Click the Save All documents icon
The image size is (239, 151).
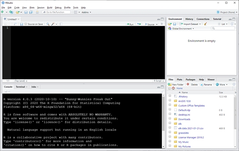31,12
